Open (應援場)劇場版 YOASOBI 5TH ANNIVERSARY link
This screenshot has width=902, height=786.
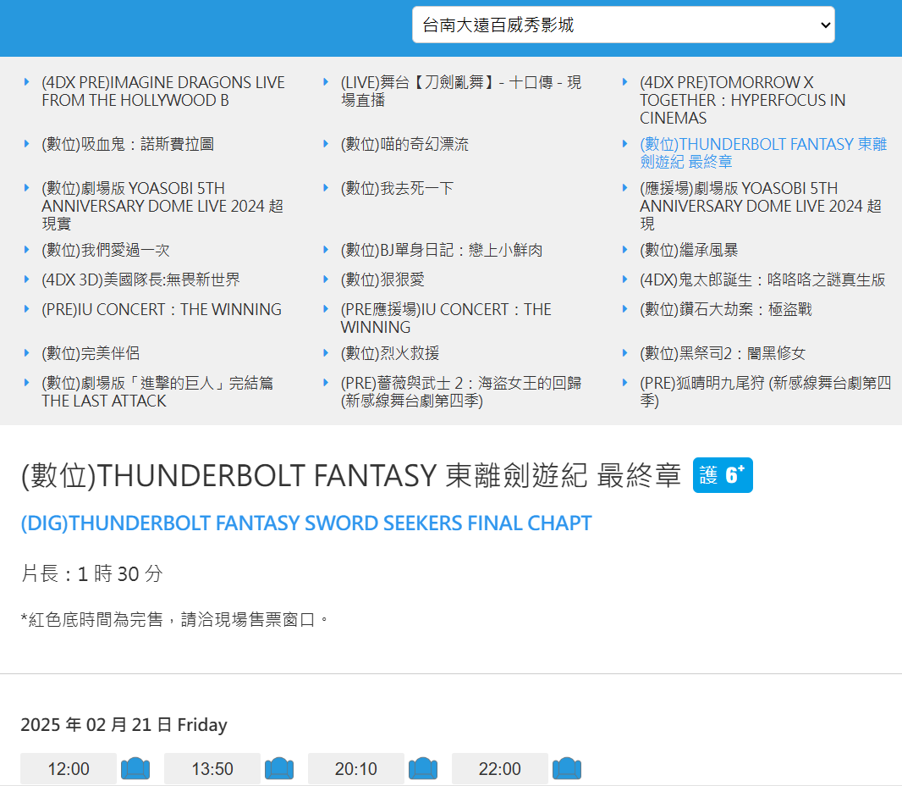click(761, 206)
